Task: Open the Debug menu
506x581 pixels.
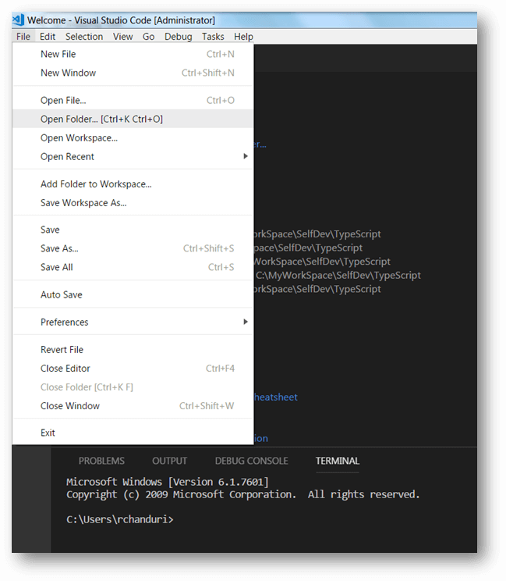Action: (x=179, y=37)
